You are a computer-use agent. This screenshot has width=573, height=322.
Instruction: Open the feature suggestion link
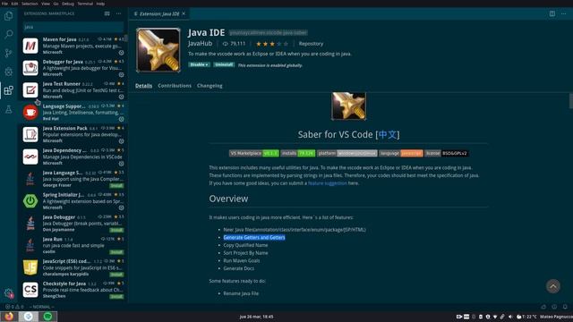click(x=328, y=182)
